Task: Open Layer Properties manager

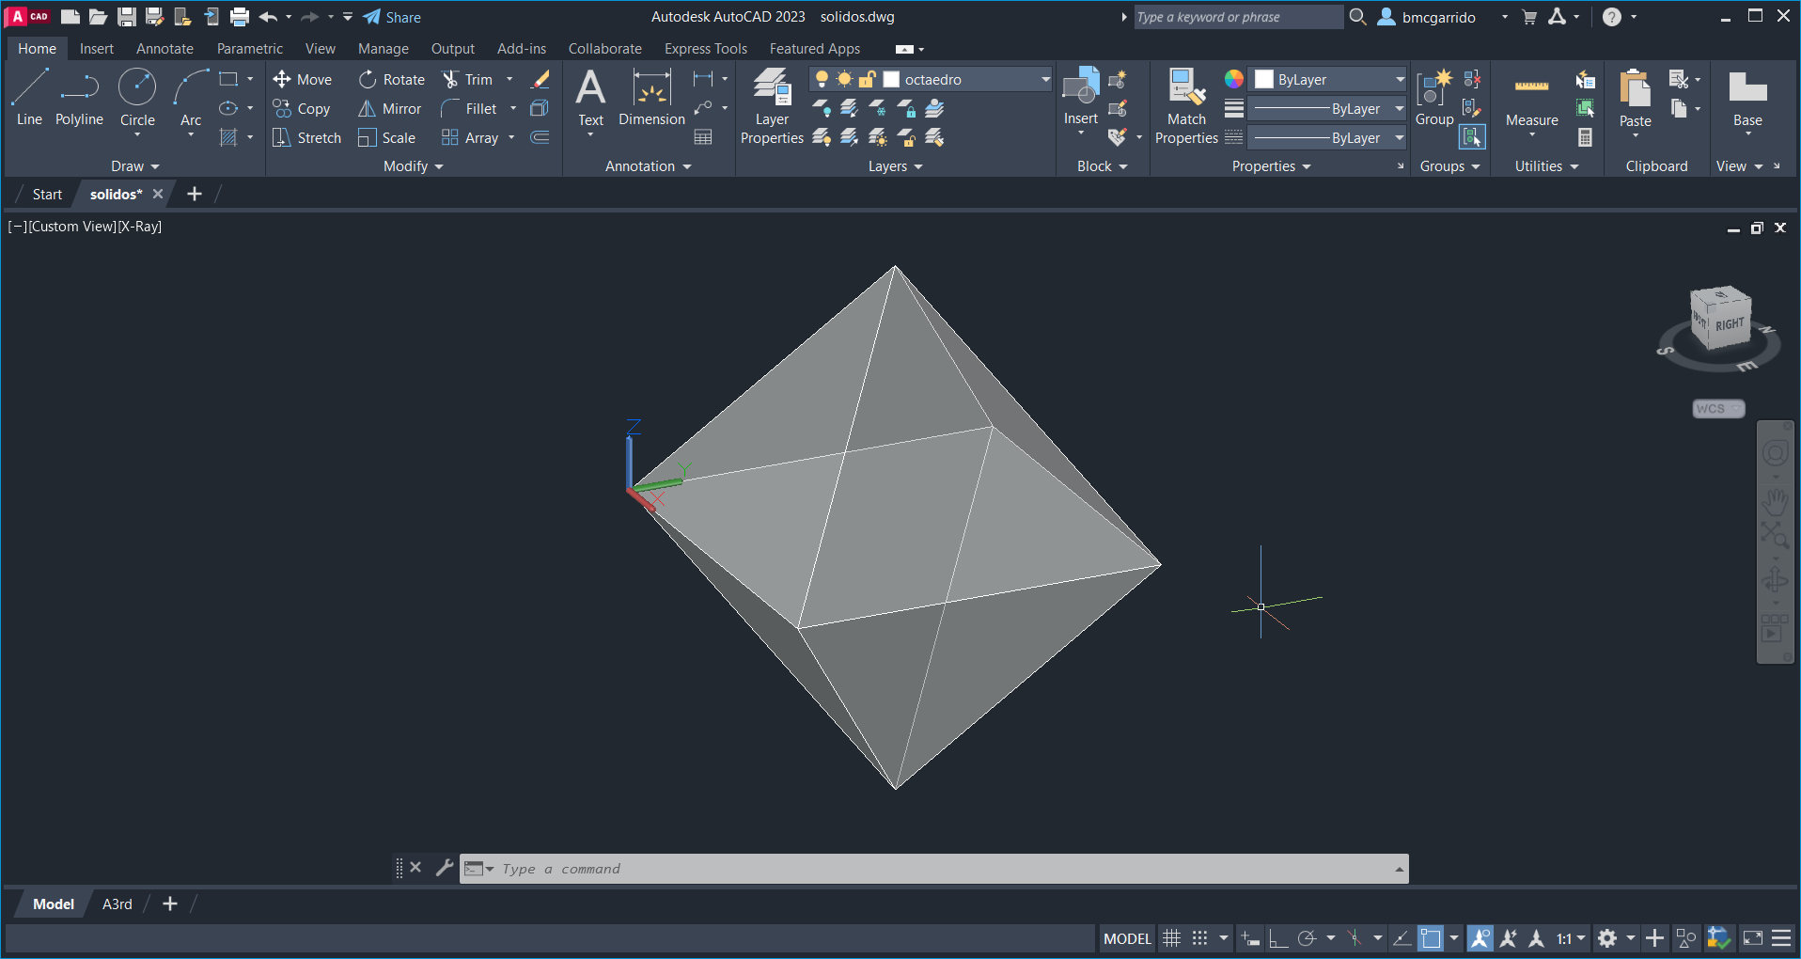Action: pos(772,106)
